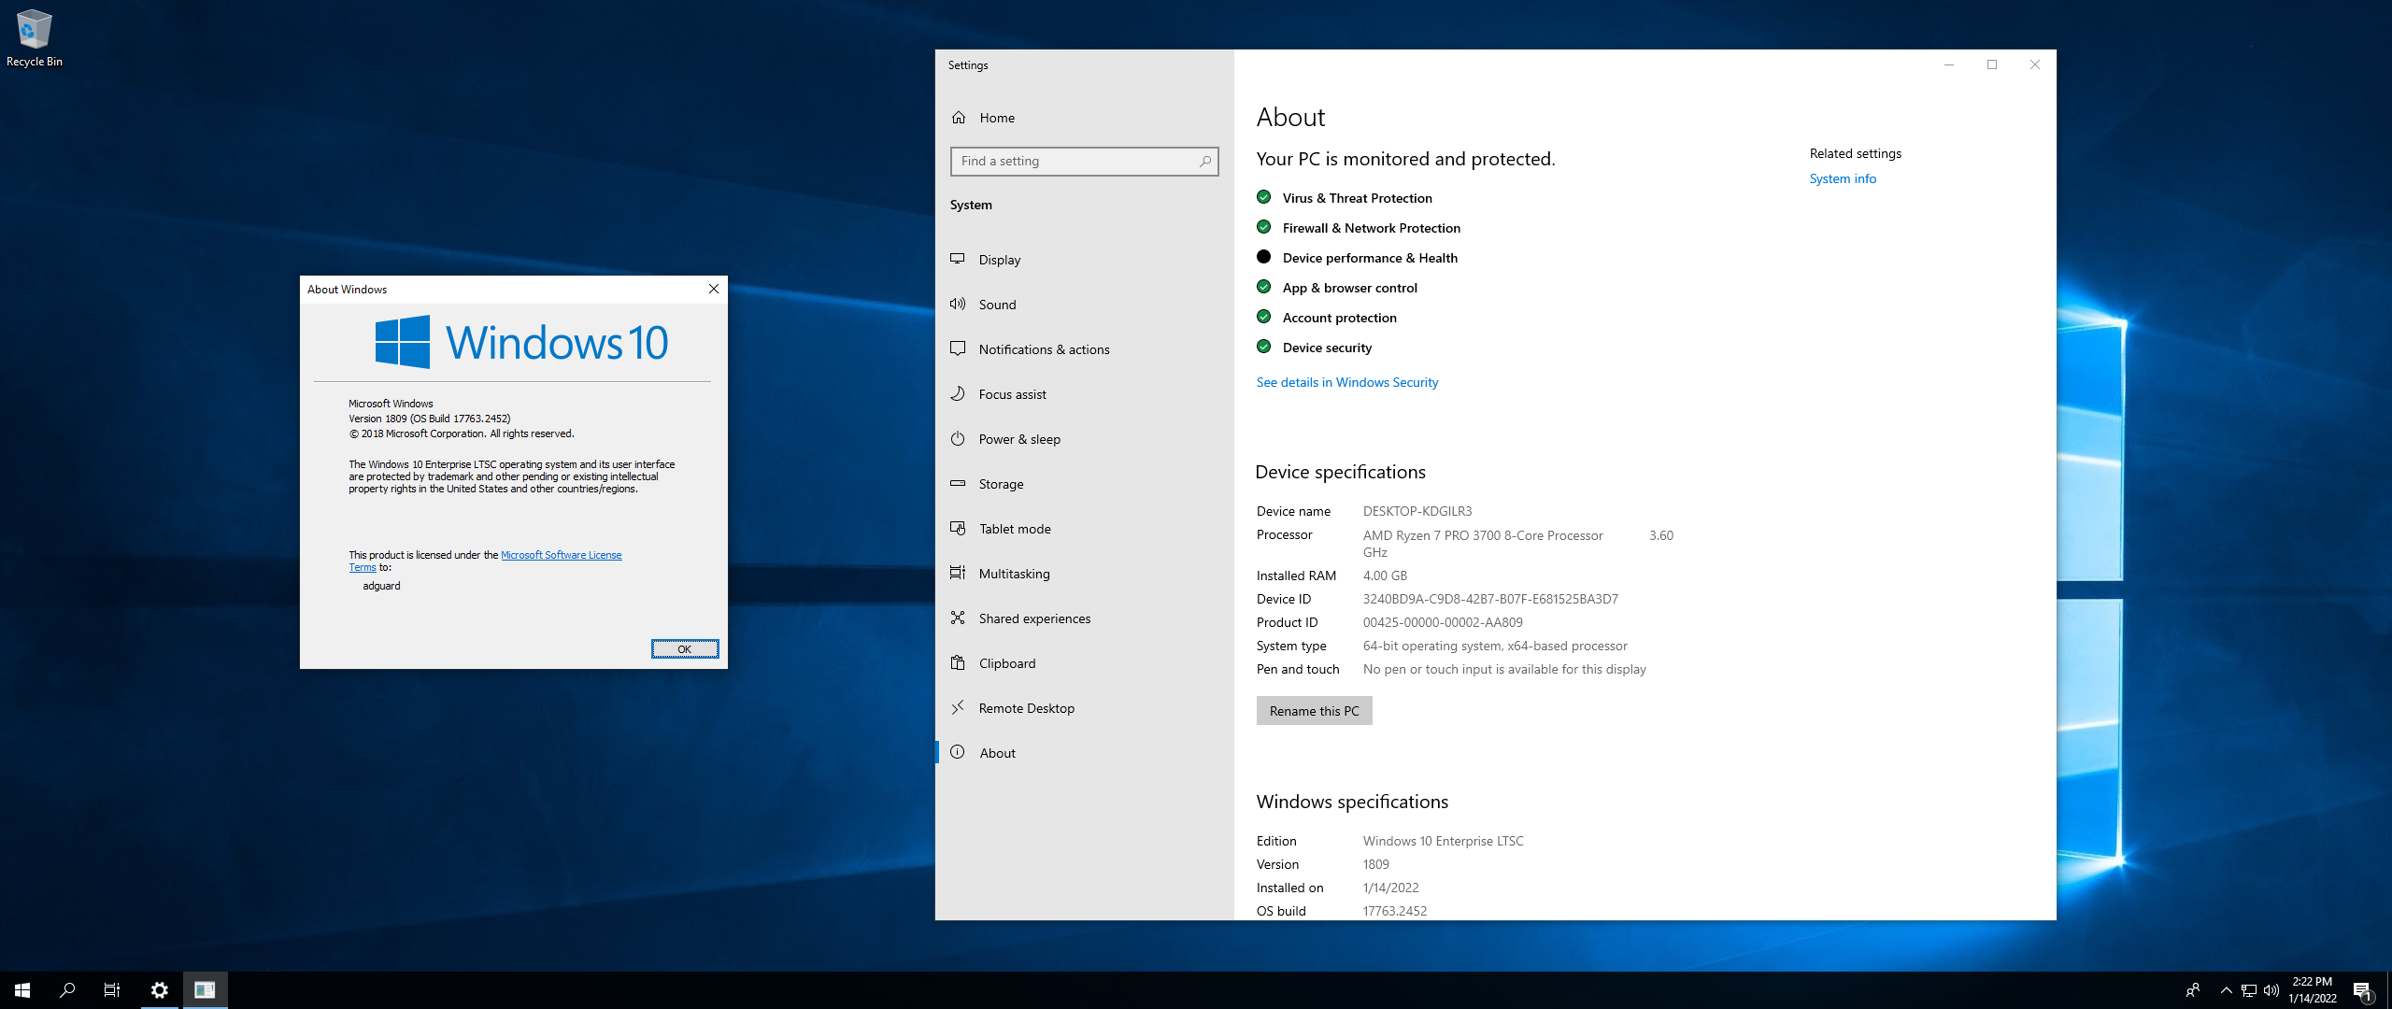This screenshot has height=1009, width=2392.
Task: Click device name DESKTOP-KDGILR3
Action: pyautogui.click(x=1417, y=511)
